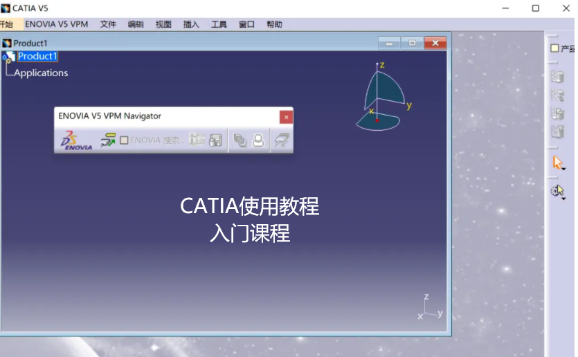Open the 视图 (View) menu
This screenshot has height=357, width=578.
(163, 24)
